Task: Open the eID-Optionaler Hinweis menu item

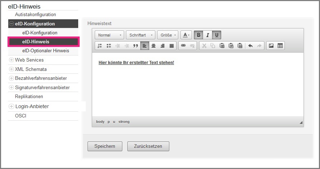Action: tap(45, 51)
